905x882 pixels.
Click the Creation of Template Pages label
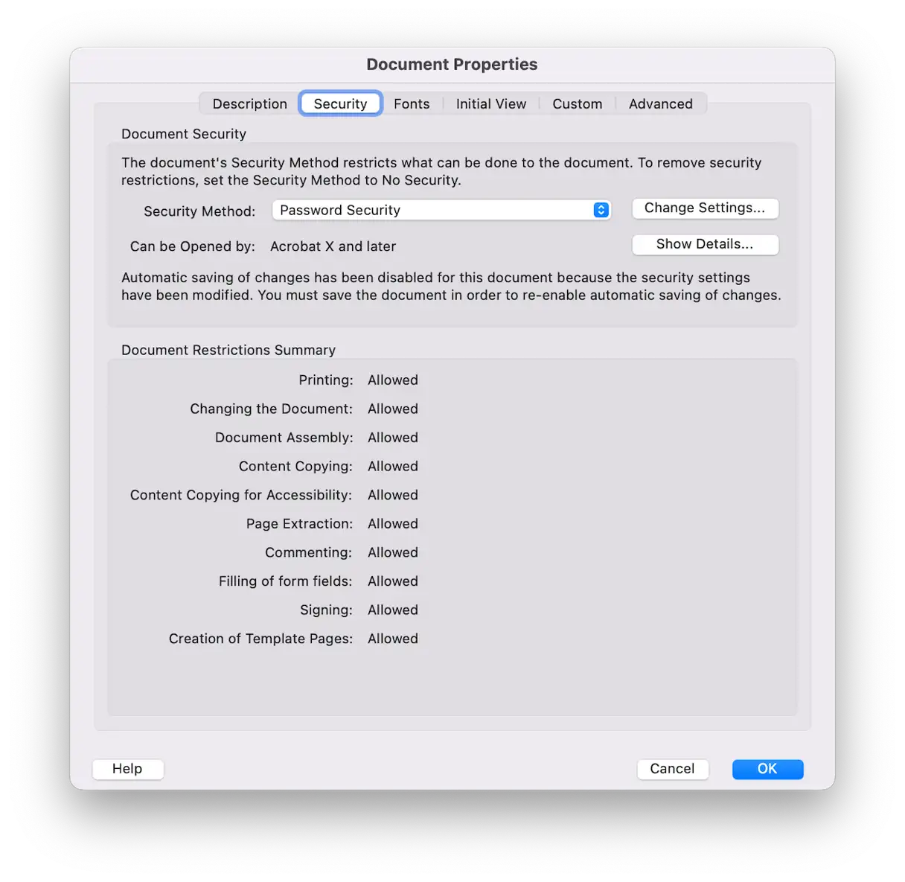(260, 639)
